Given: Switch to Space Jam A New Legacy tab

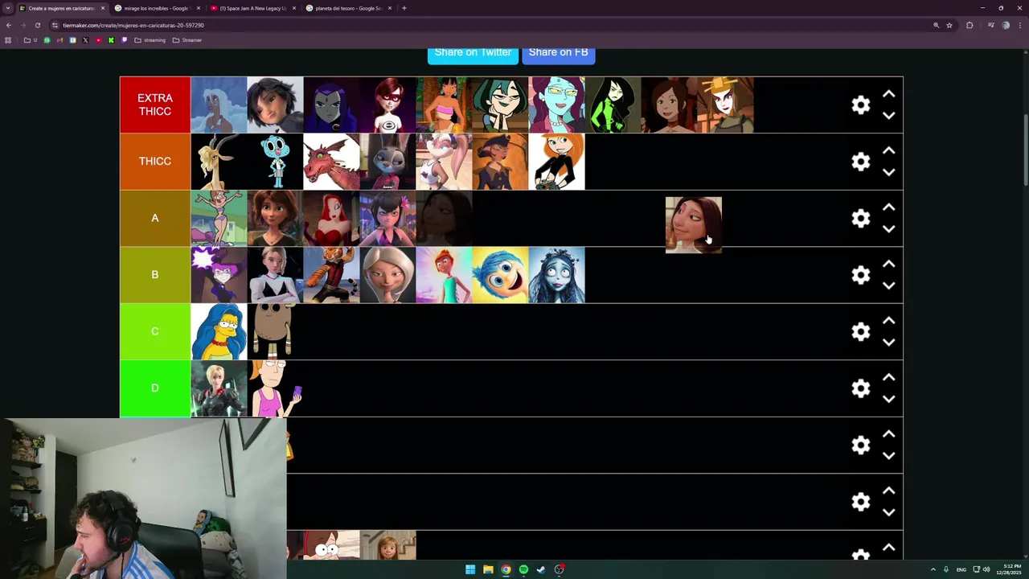Looking at the screenshot, I should [x=252, y=8].
